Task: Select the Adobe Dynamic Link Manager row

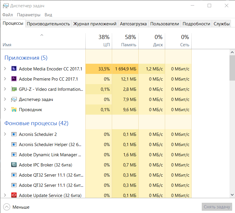Action: tap(96, 155)
